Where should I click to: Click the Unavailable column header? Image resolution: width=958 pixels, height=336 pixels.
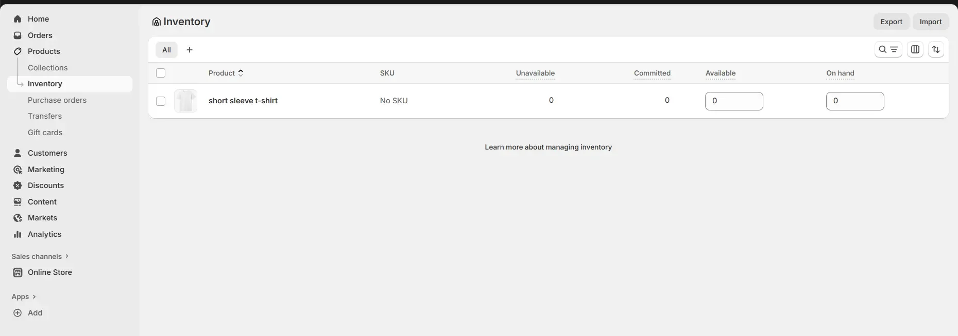click(535, 73)
